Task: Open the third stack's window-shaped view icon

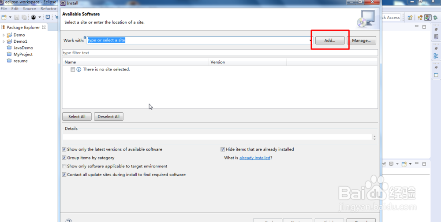Action: [436, 75]
